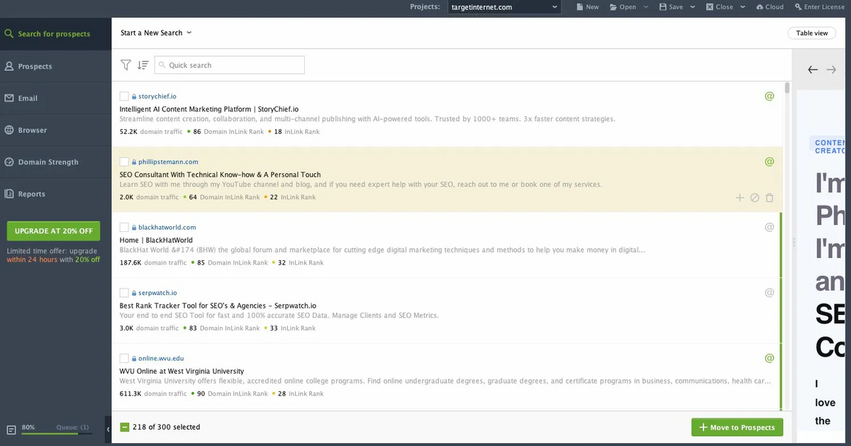Click the results list vertical scrollbar
Image resolution: width=851 pixels, height=446 pixels.
(787, 88)
